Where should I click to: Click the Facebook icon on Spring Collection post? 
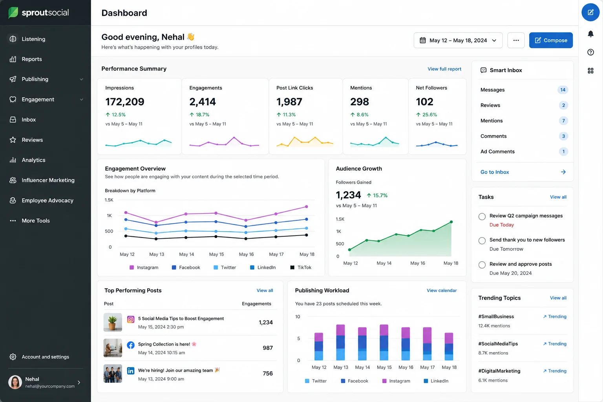pyautogui.click(x=131, y=345)
